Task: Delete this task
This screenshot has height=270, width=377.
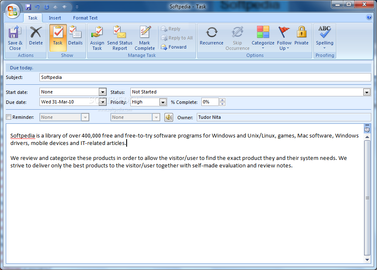Action: (36, 36)
